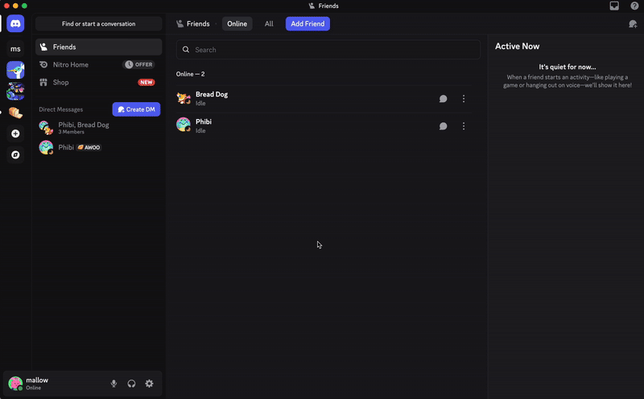Open the Help question mark icon

[634, 6]
